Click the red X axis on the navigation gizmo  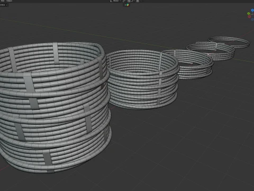pyautogui.click(x=249, y=16)
